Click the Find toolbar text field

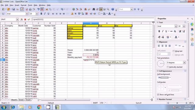pos(125,9)
